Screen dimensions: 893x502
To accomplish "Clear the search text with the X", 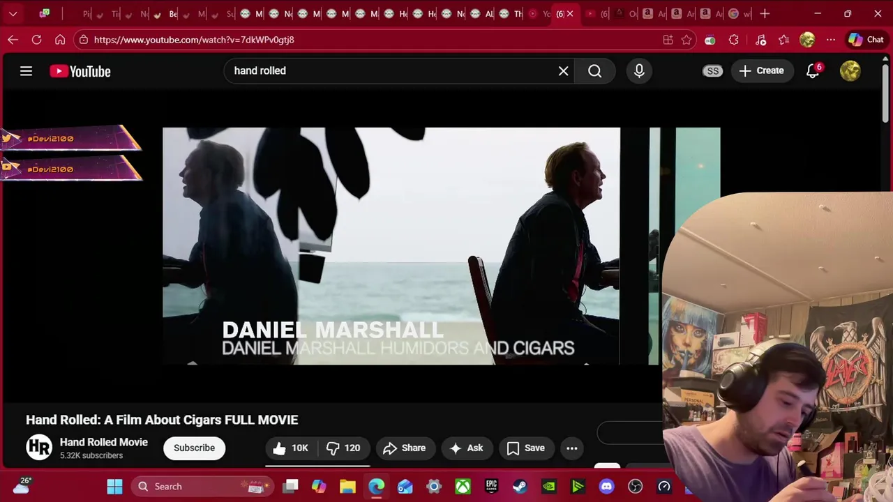I will (563, 71).
